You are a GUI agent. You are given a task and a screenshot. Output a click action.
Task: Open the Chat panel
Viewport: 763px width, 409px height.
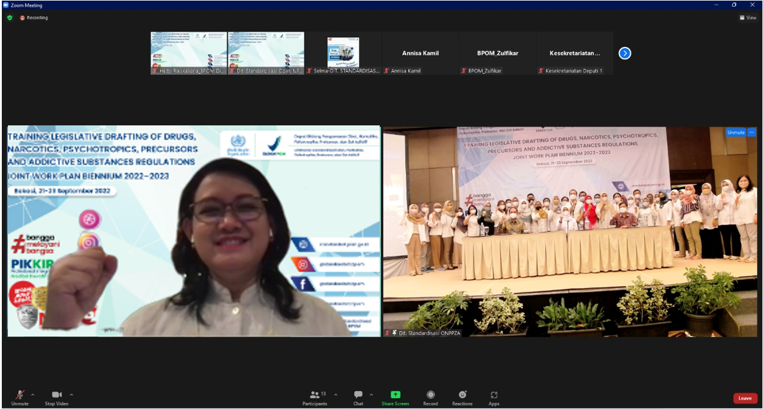(358, 396)
